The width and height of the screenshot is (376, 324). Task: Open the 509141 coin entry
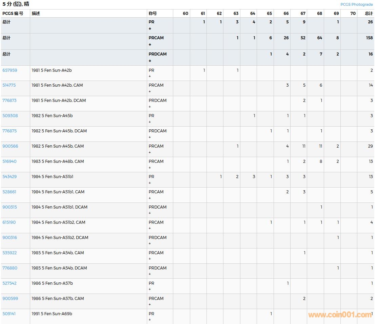9,314
